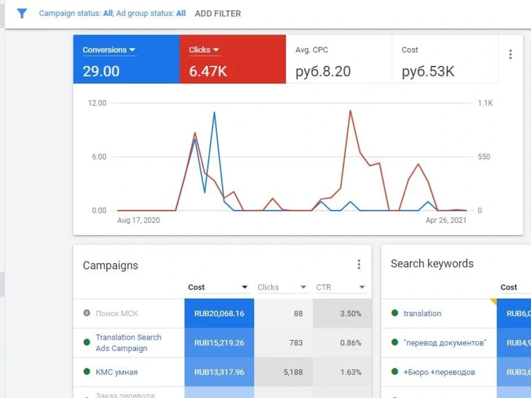Click the 29.00 conversions total
This screenshot has width=531, height=398.
tap(101, 72)
